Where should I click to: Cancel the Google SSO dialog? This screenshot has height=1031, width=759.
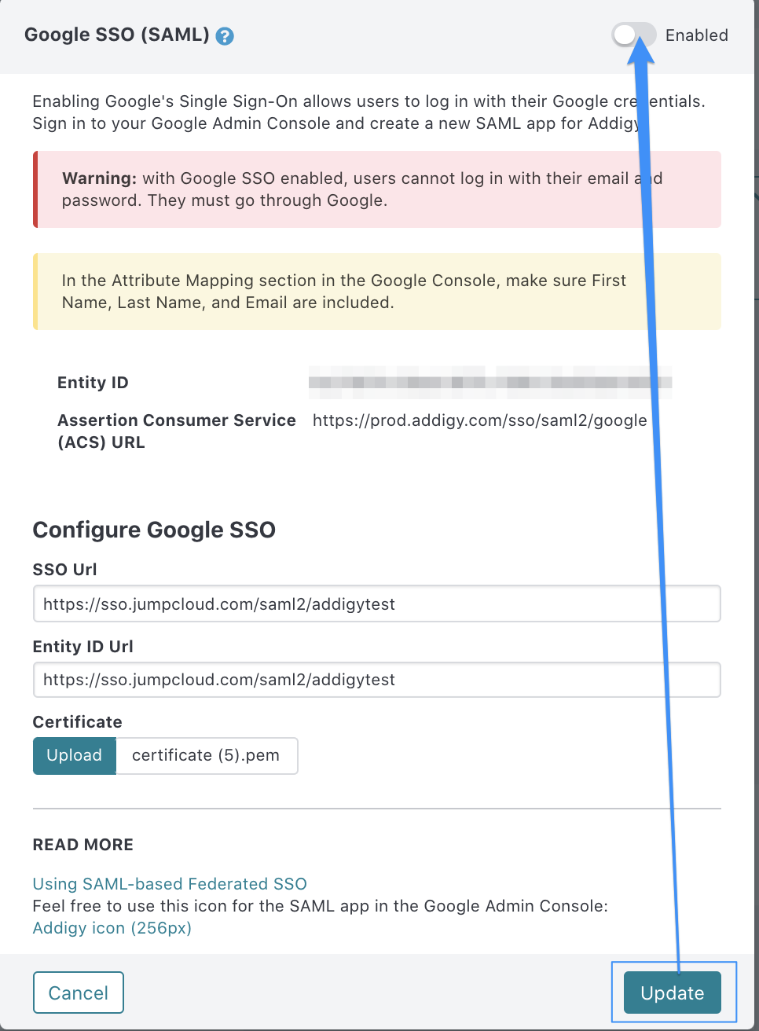79,992
